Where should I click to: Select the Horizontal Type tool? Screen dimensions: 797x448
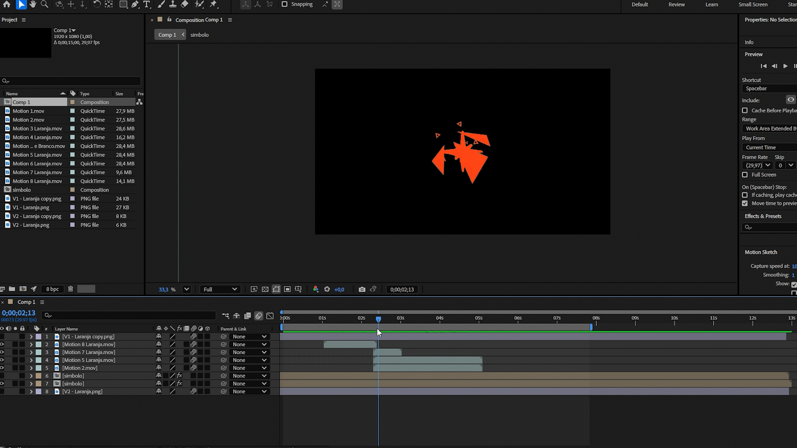[147, 4]
